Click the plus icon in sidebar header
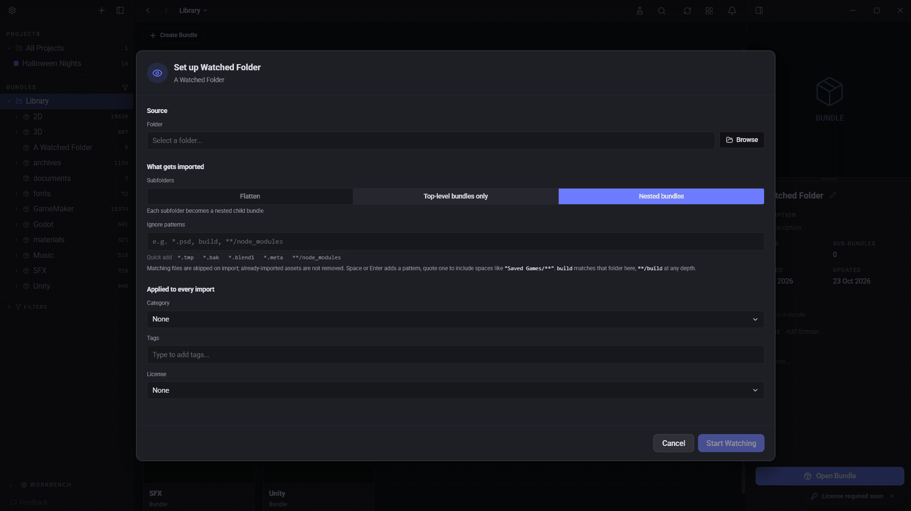 tap(101, 10)
